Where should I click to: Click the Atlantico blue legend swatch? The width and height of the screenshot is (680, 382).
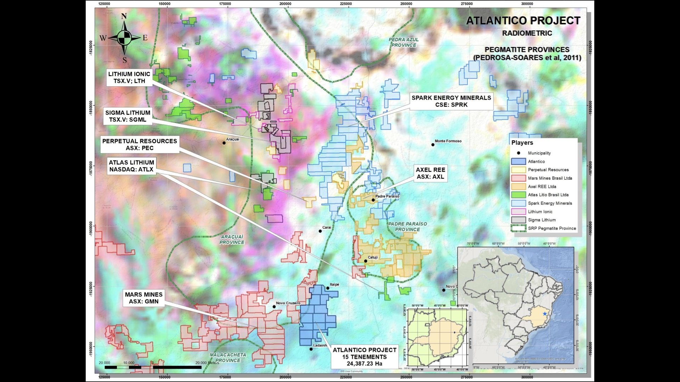click(x=518, y=161)
